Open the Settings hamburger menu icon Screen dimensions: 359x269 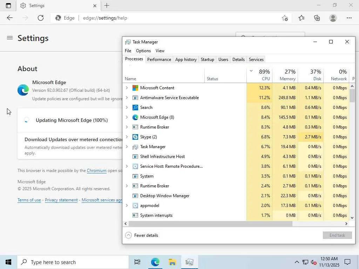pyautogui.click(x=9, y=38)
